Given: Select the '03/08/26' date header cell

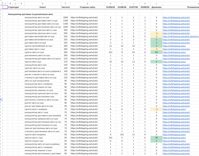Looking at the screenshot, I should pos(145,7).
